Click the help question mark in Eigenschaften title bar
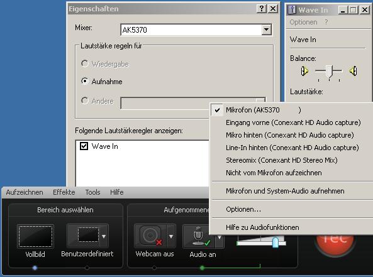This screenshot has height=277, width=373. pyautogui.click(x=262, y=9)
